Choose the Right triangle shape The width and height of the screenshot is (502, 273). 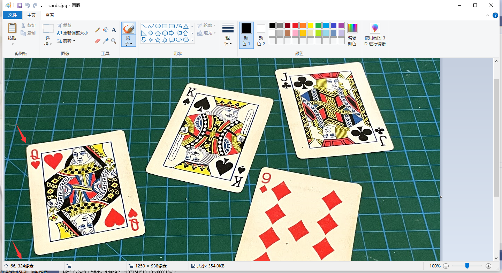click(144, 33)
